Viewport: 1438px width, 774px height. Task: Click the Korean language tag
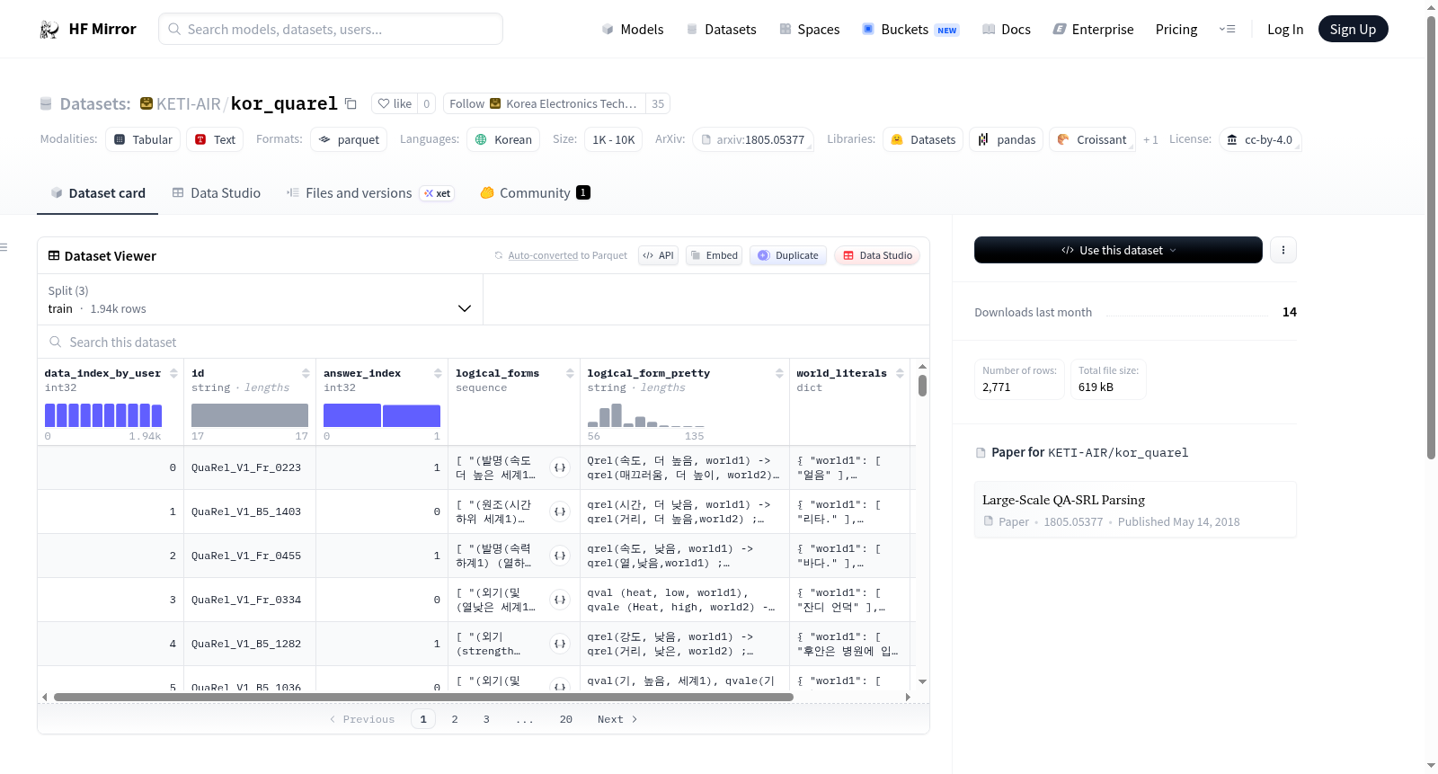(503, 139)
